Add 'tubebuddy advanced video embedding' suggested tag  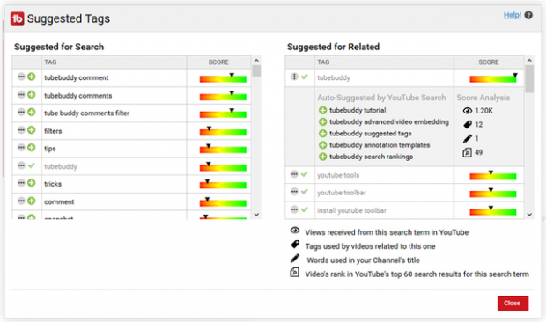[x=323, y=121]
